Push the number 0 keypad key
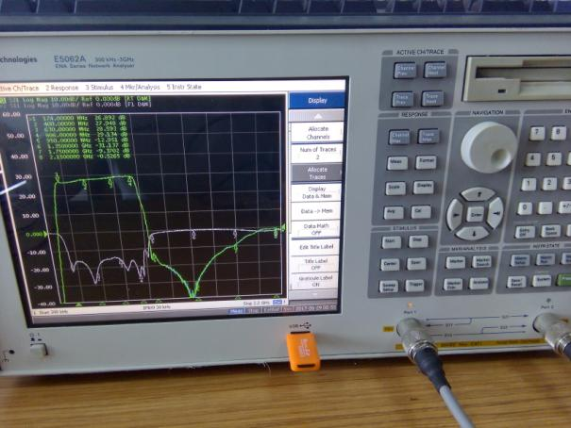Image resolution: width=571 pixels, height=428 pixels. coord(525,208)
